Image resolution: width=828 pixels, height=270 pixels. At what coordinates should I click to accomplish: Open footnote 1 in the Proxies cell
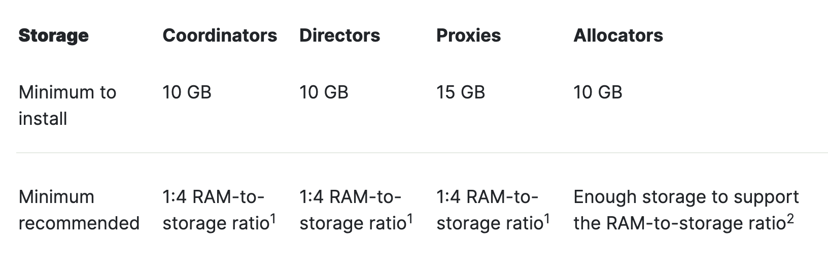(x=547, y=218)
